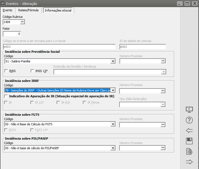Screen dimensions: 199x169
Task: Enable the INSS checkbox
Action: [6, 71]
